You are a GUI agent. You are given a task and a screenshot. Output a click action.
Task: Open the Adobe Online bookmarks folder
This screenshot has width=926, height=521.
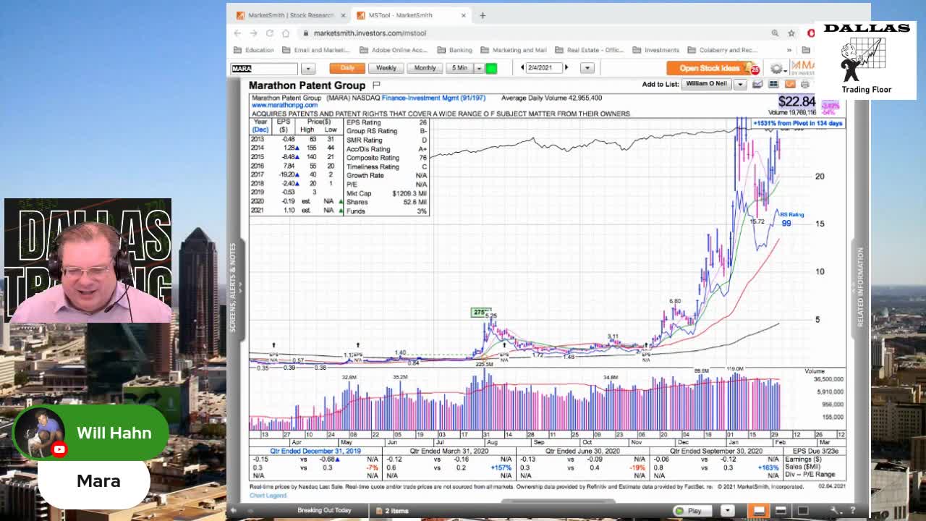click(394, 50)
